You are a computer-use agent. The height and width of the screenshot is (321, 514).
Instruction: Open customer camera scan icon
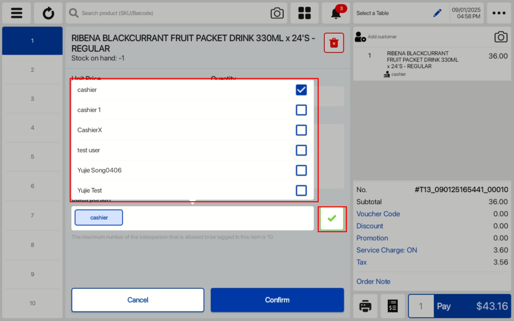point(500,37)
